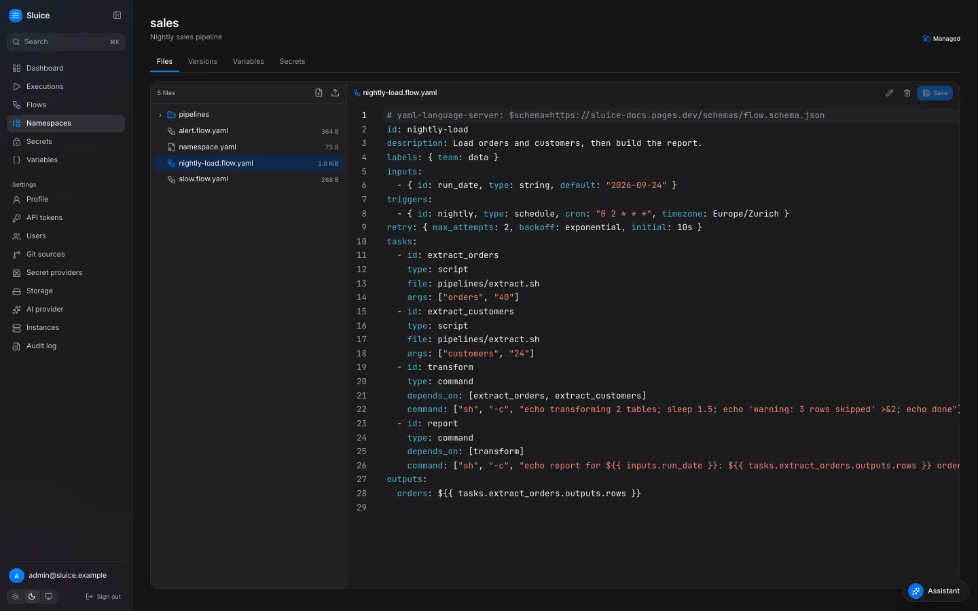Open alert.flow.yaml file
This screenshot has width=978, height=611.
pos(249,131)
